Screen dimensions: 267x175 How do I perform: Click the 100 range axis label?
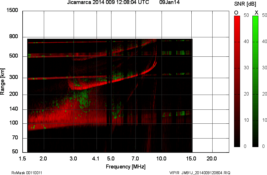coord(13,123)
